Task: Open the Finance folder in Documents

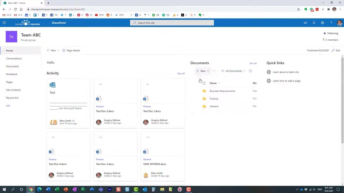Action: coord(214,99)
